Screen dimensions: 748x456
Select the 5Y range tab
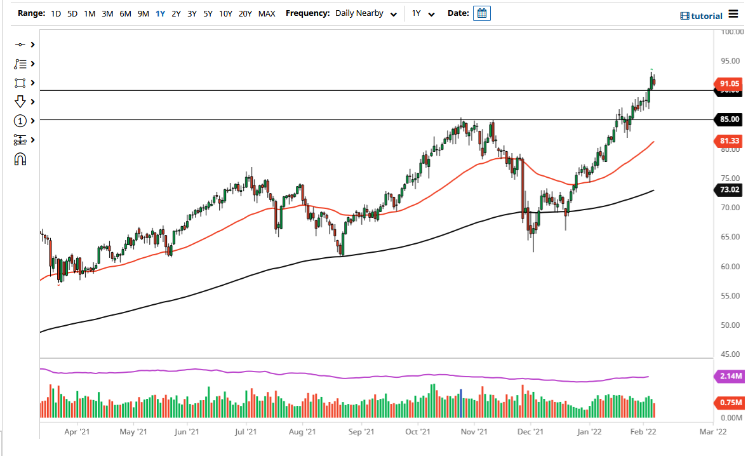[207, 13]
